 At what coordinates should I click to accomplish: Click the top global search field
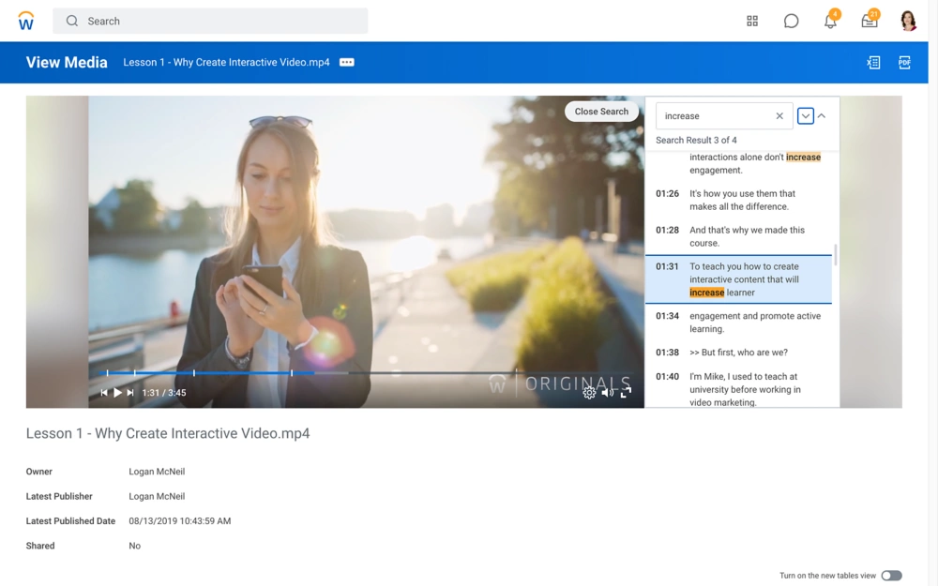click(x=211, y=21)
